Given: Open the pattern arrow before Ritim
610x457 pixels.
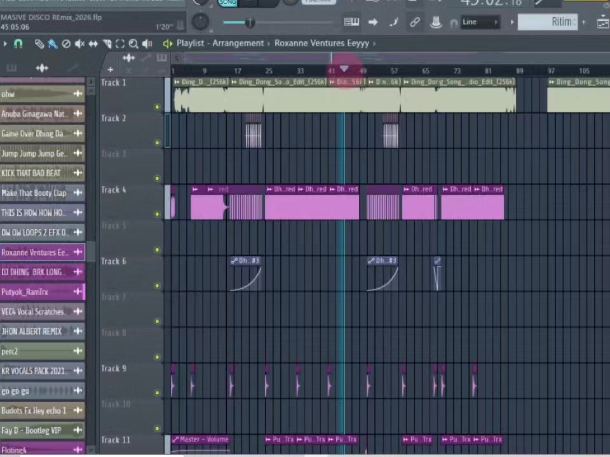Looking at the screenshot, I should (x=512, y=22).
